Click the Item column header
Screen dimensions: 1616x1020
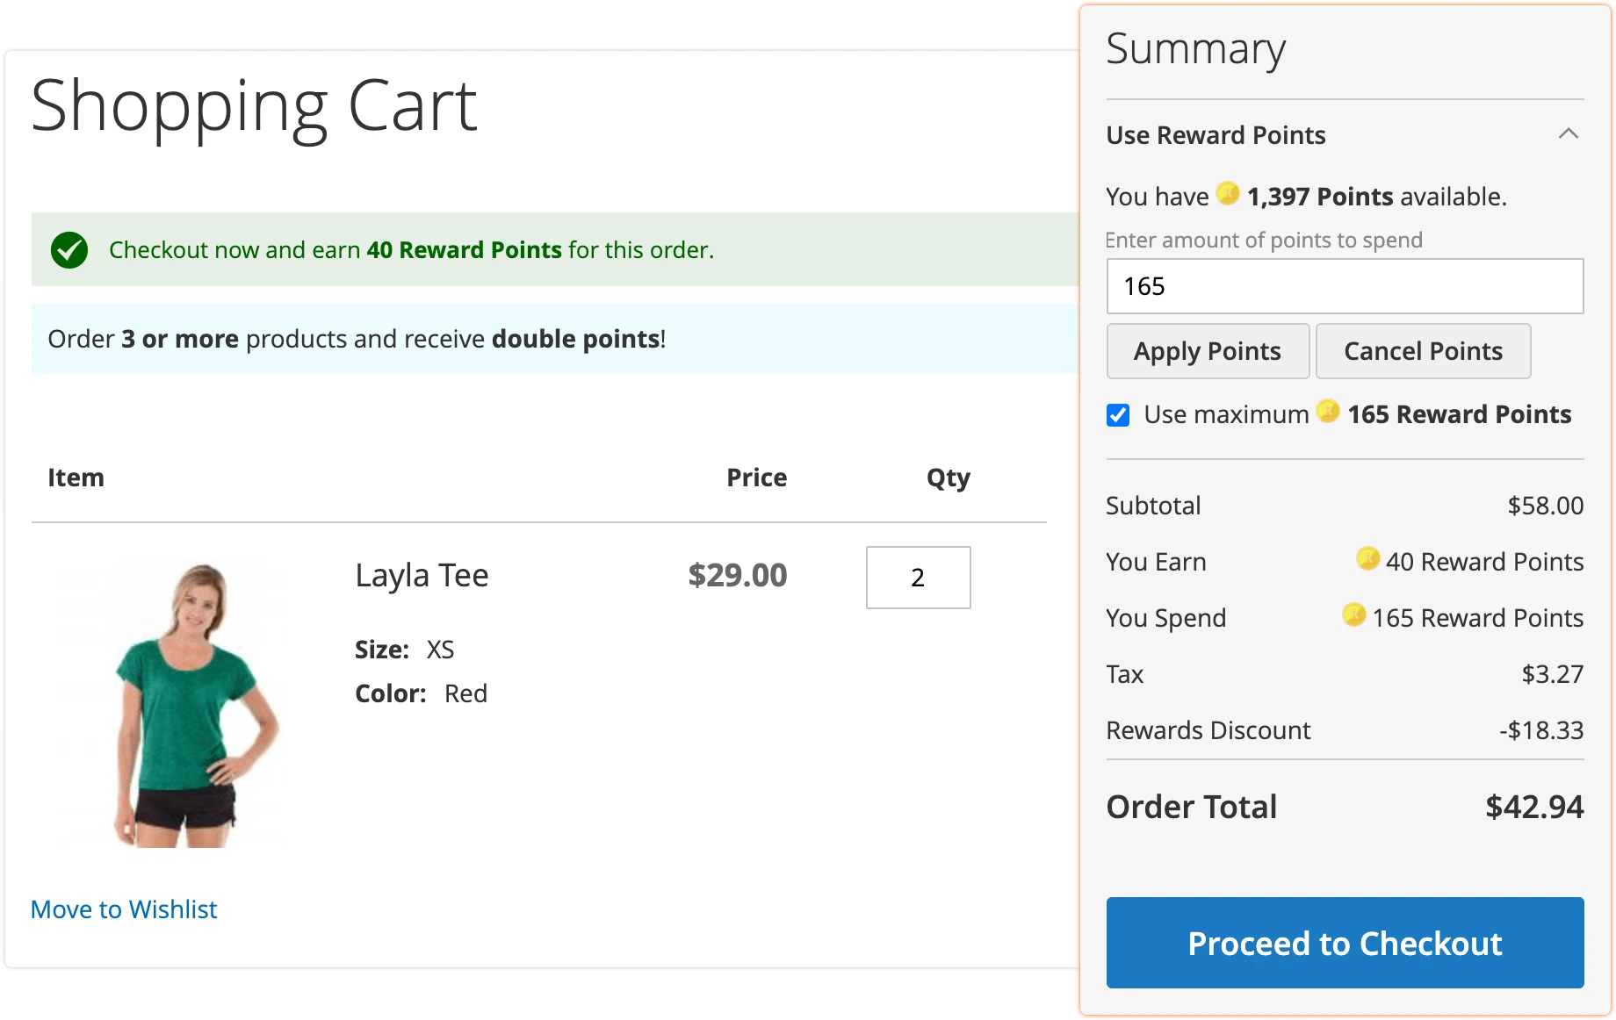coord(76,477)
